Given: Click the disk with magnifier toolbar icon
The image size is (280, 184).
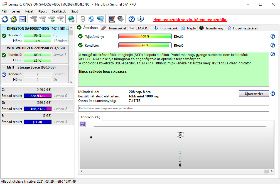Looking at the screenshot, I should click(x=60, y=19).
